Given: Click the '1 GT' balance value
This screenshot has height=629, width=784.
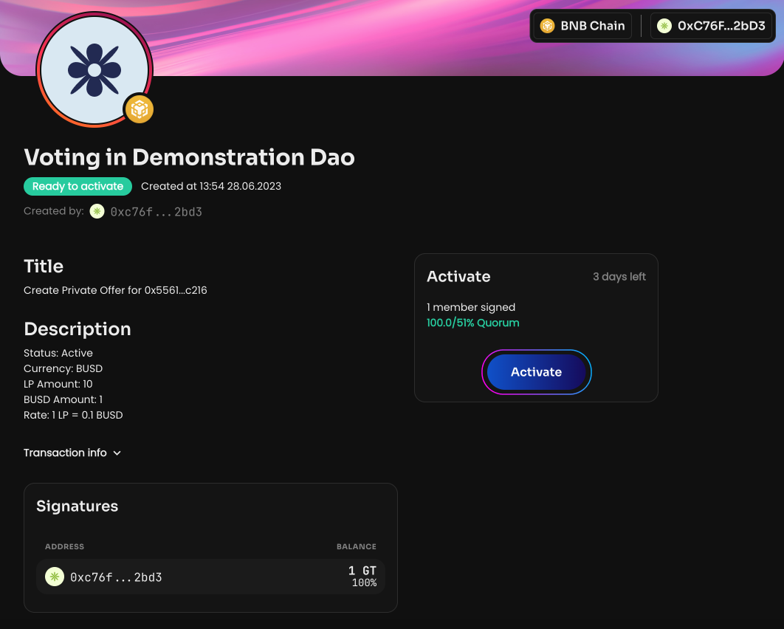Looking at the screenshot, I should (x=362, y=571).
